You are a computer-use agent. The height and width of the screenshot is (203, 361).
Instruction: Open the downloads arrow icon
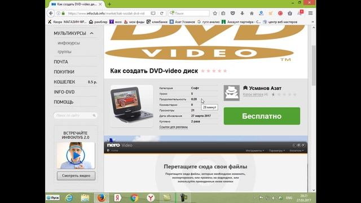click(242, 14)
